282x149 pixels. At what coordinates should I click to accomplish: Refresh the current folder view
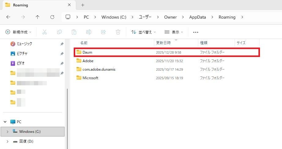pyautogui.click(x=52, y=17)
